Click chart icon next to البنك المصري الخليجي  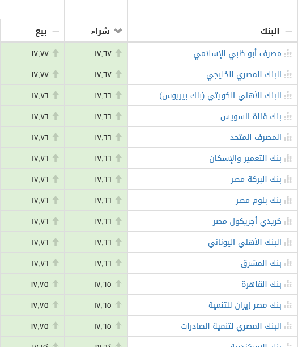288,74
